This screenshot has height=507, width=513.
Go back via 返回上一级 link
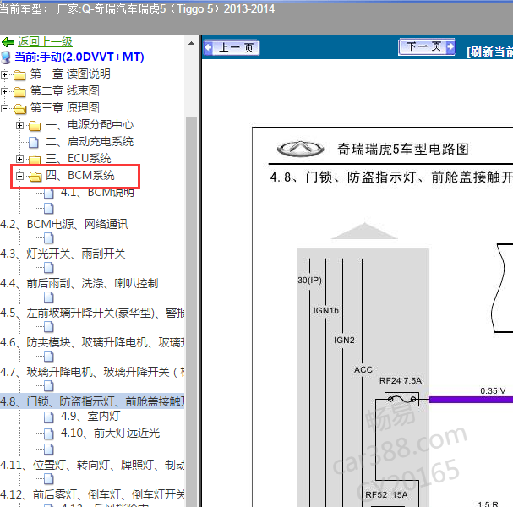[x=45, y=42]
